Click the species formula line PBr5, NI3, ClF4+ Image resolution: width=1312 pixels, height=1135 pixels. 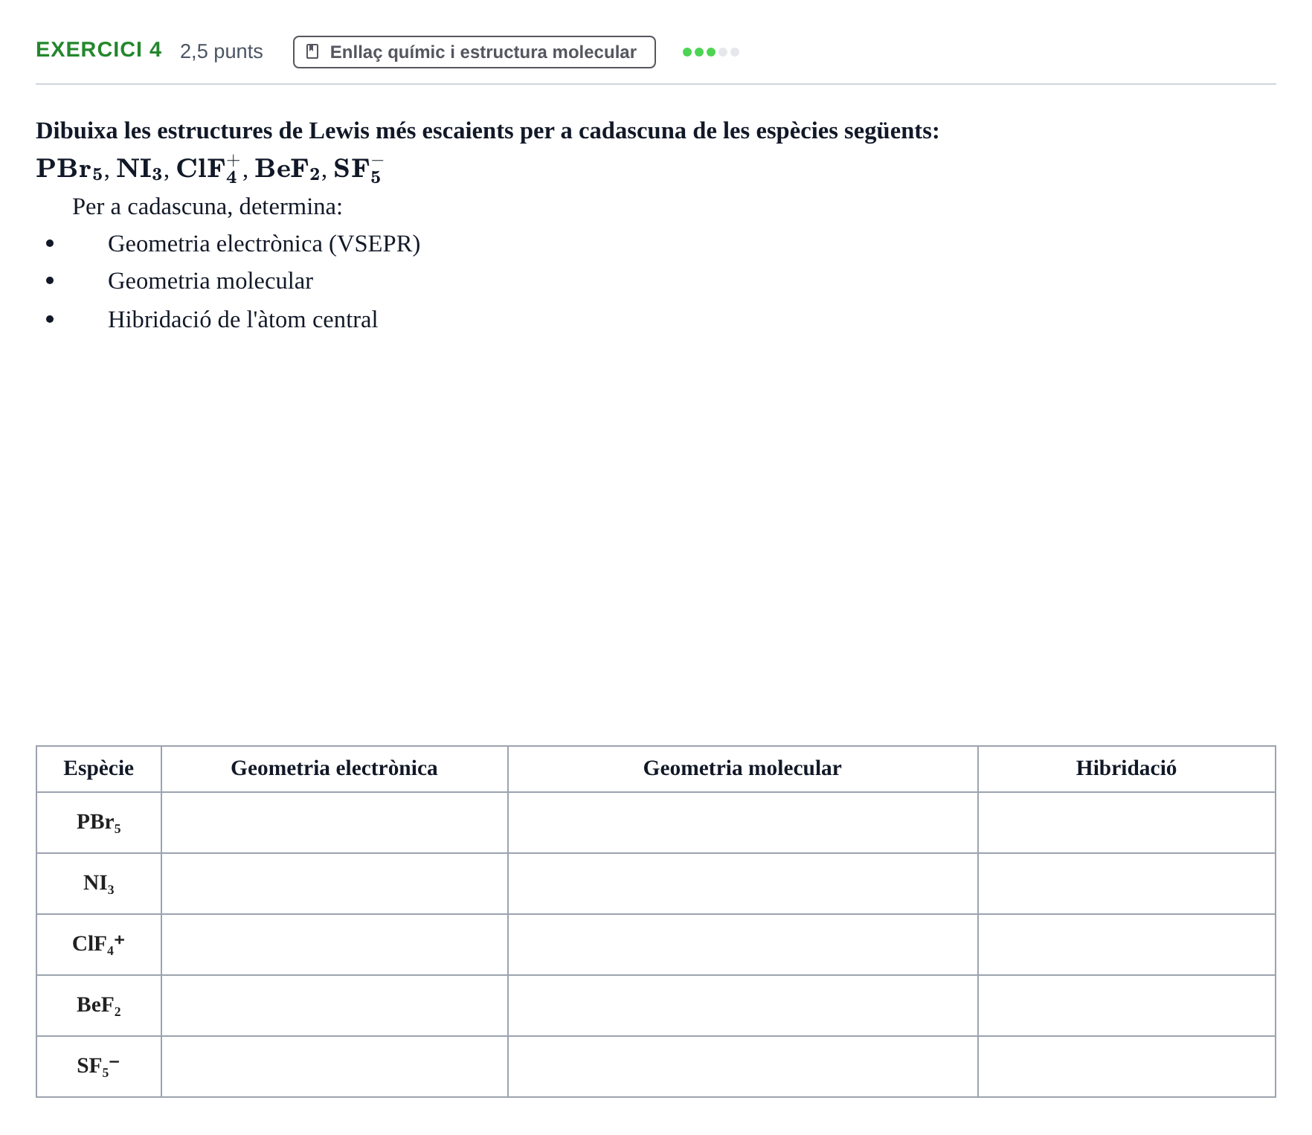coord(210,169)
